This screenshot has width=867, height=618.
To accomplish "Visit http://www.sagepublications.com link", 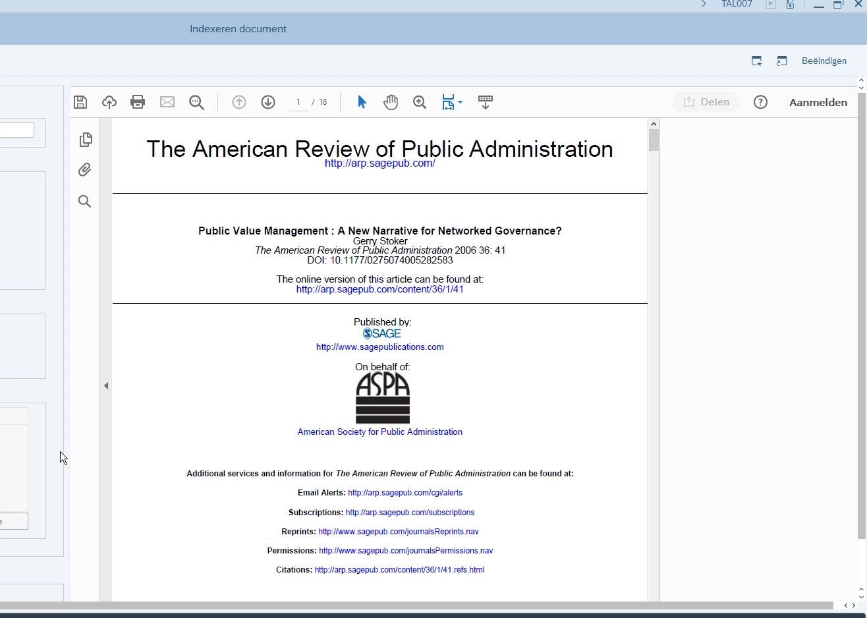I will pos(380,347).
